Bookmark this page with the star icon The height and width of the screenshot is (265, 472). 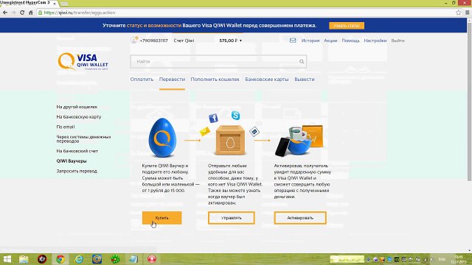[x=458, y=13]
